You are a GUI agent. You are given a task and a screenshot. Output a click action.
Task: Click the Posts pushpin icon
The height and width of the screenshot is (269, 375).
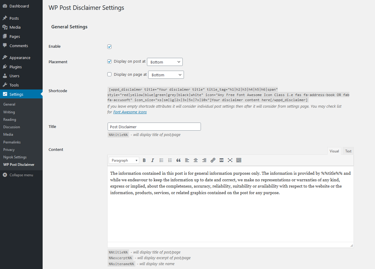click(5, 18)
